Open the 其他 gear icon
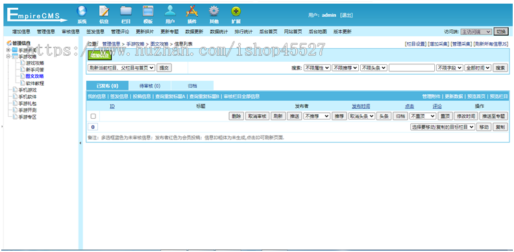This screenshot has width=514, height=252. click(214, 12)
